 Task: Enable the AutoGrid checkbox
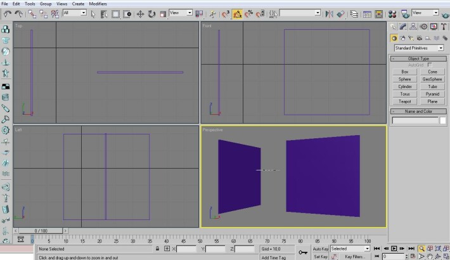(430, 65)
